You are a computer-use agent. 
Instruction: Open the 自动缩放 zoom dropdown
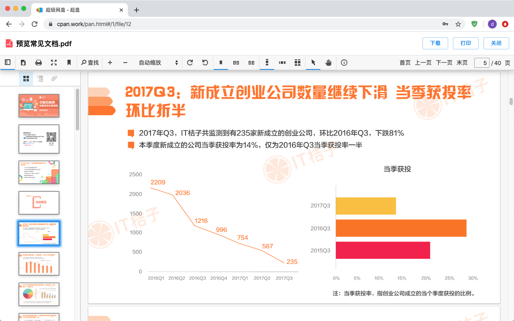[158, 63]
